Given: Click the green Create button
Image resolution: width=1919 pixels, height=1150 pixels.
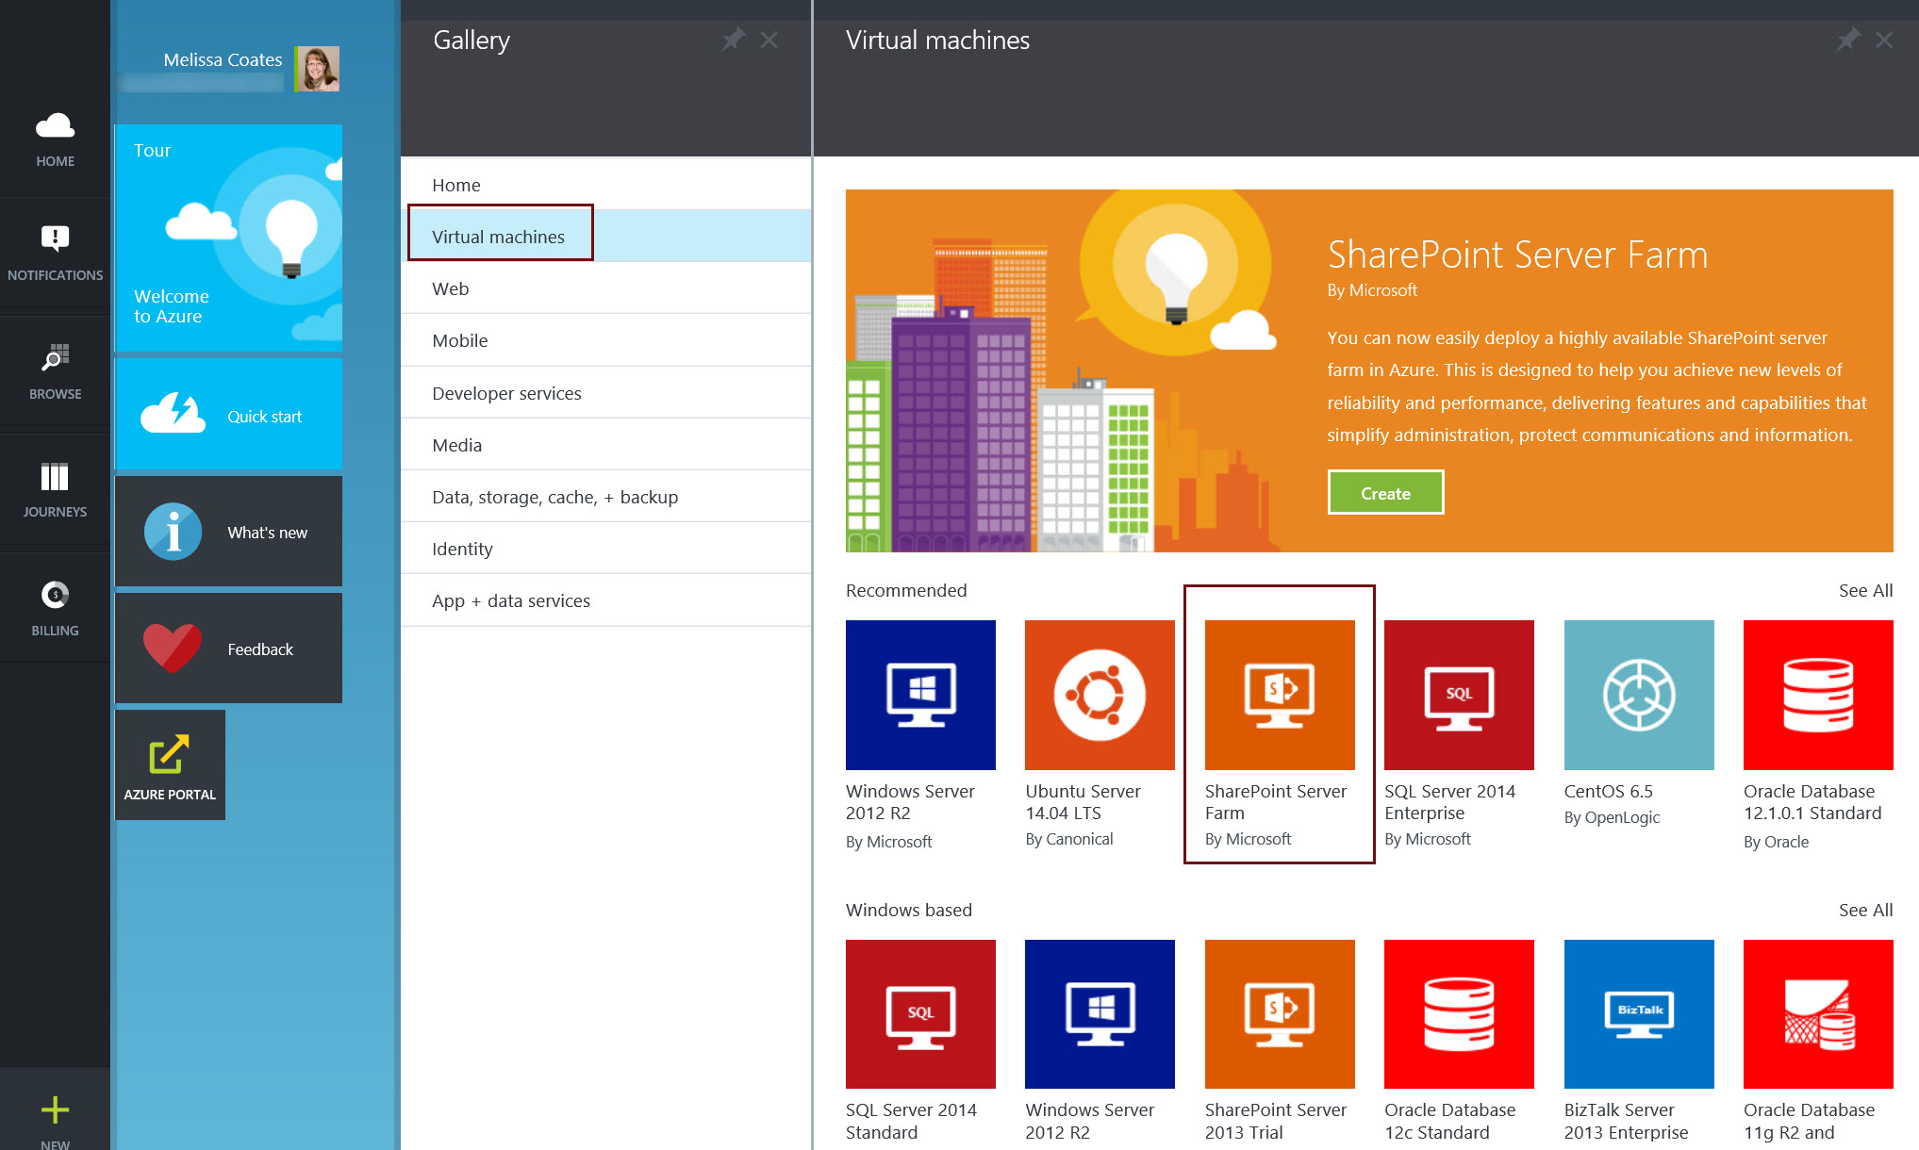Looking at the screenshot, I should (1385, 493).
